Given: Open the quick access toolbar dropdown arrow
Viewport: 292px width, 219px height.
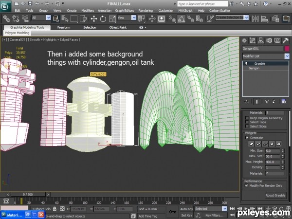Looking at the screenshot, I should pyautogui.click(x=63, y=3).
